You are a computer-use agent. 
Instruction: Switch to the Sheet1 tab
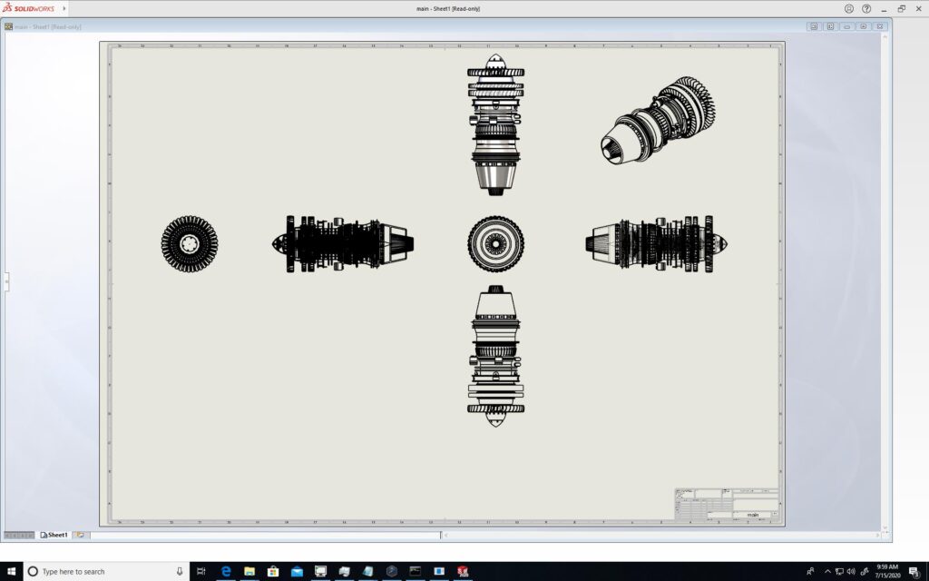coord(56,535)
